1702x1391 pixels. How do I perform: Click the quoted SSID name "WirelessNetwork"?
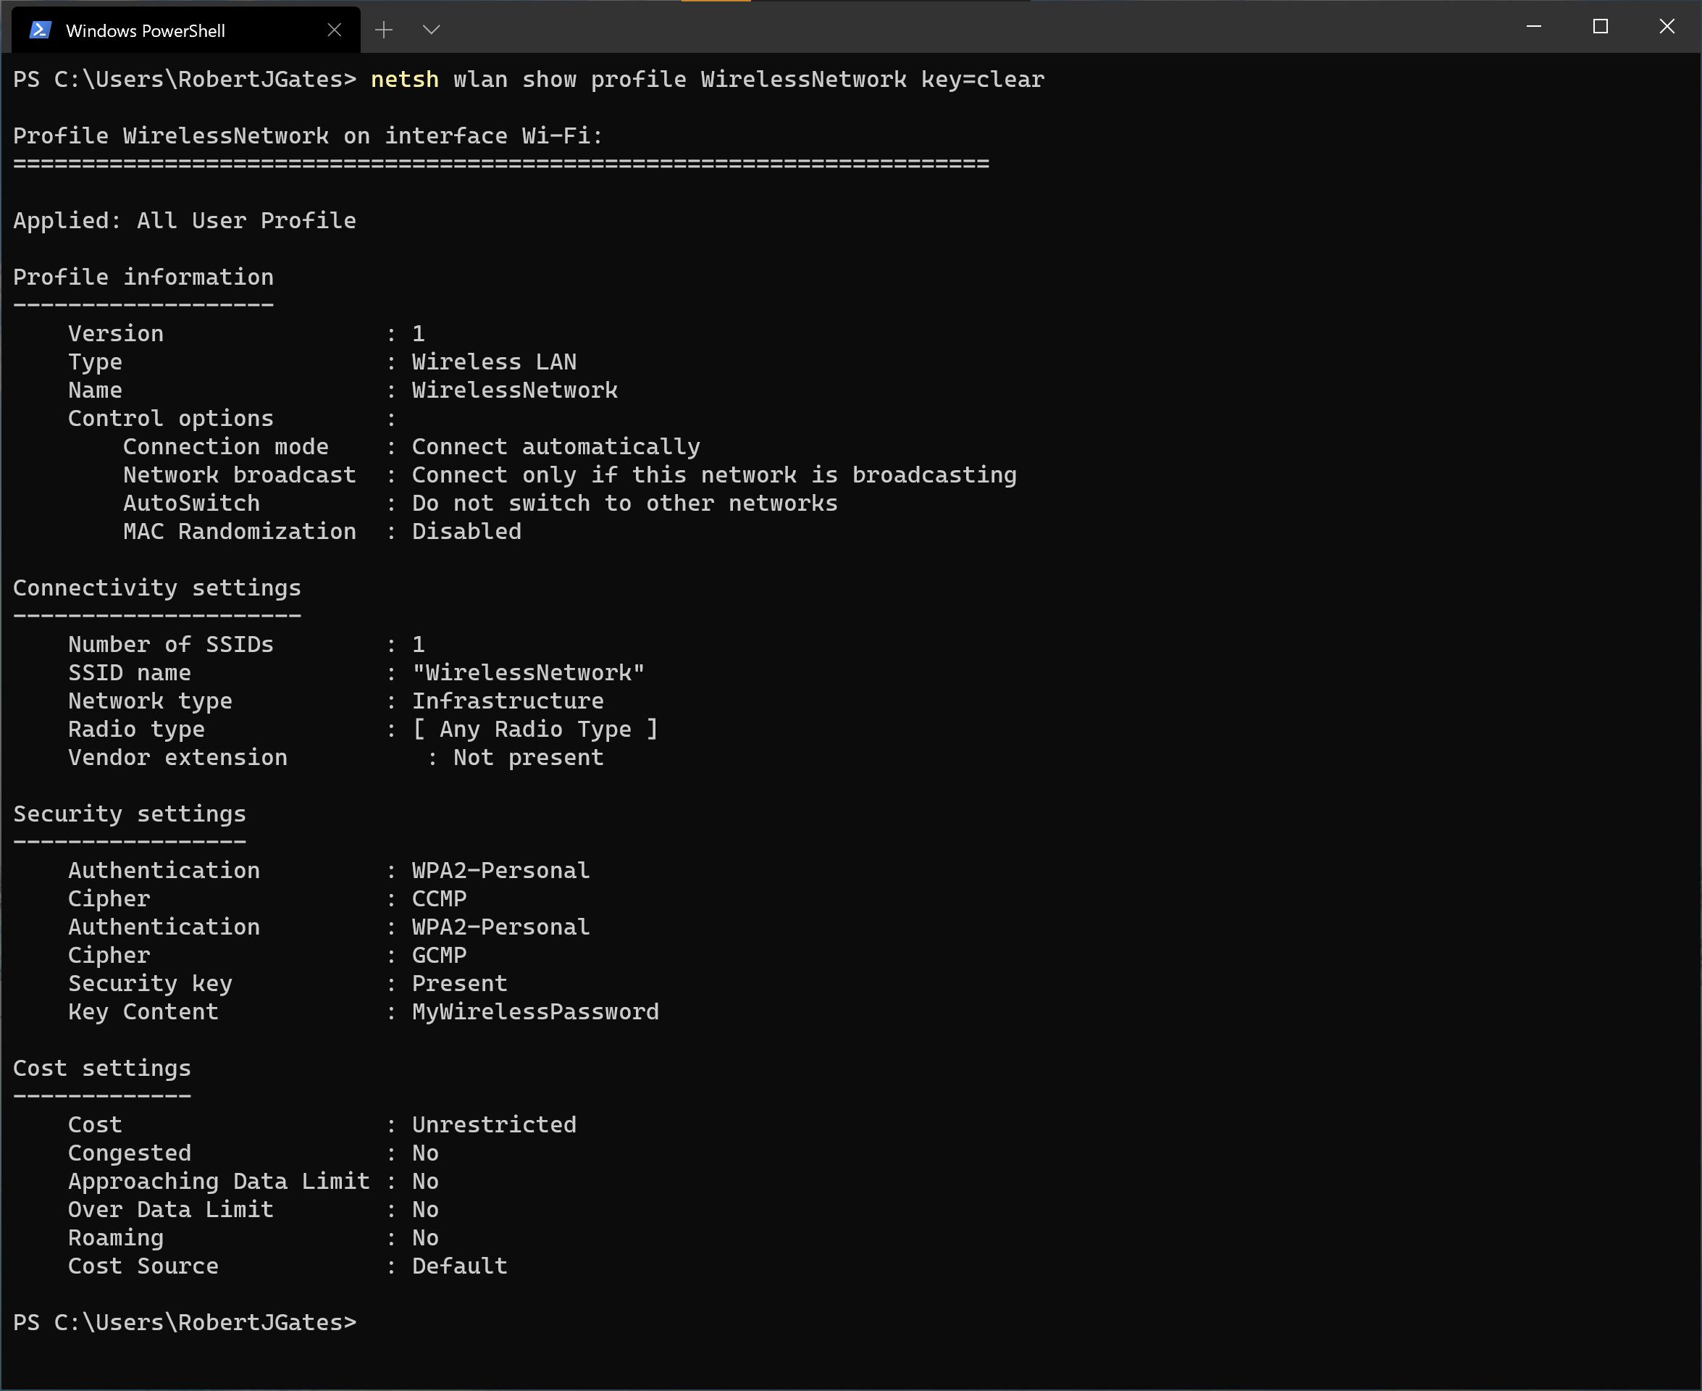pyautogui.click(x=529, y=672)
